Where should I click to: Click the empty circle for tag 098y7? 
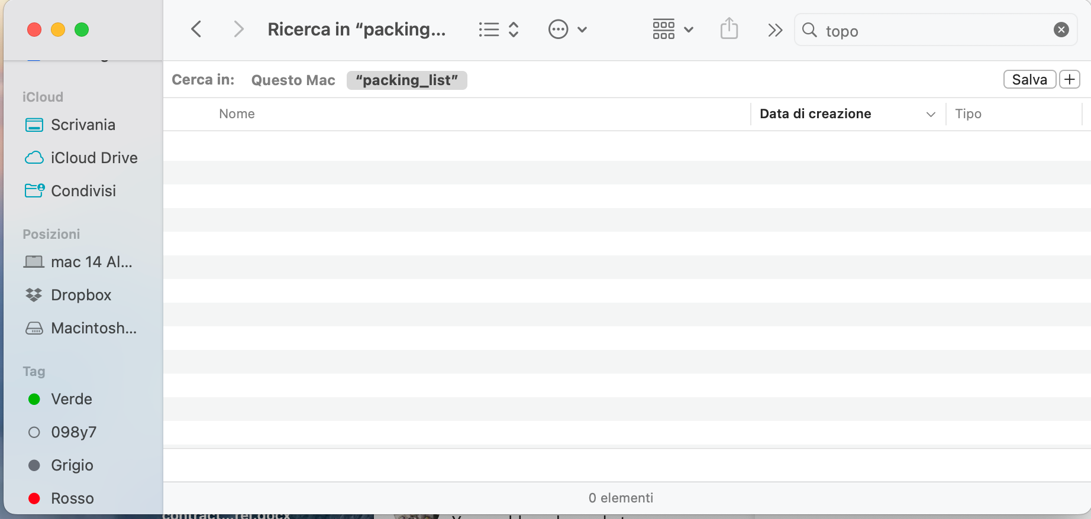tap(34, 432)
